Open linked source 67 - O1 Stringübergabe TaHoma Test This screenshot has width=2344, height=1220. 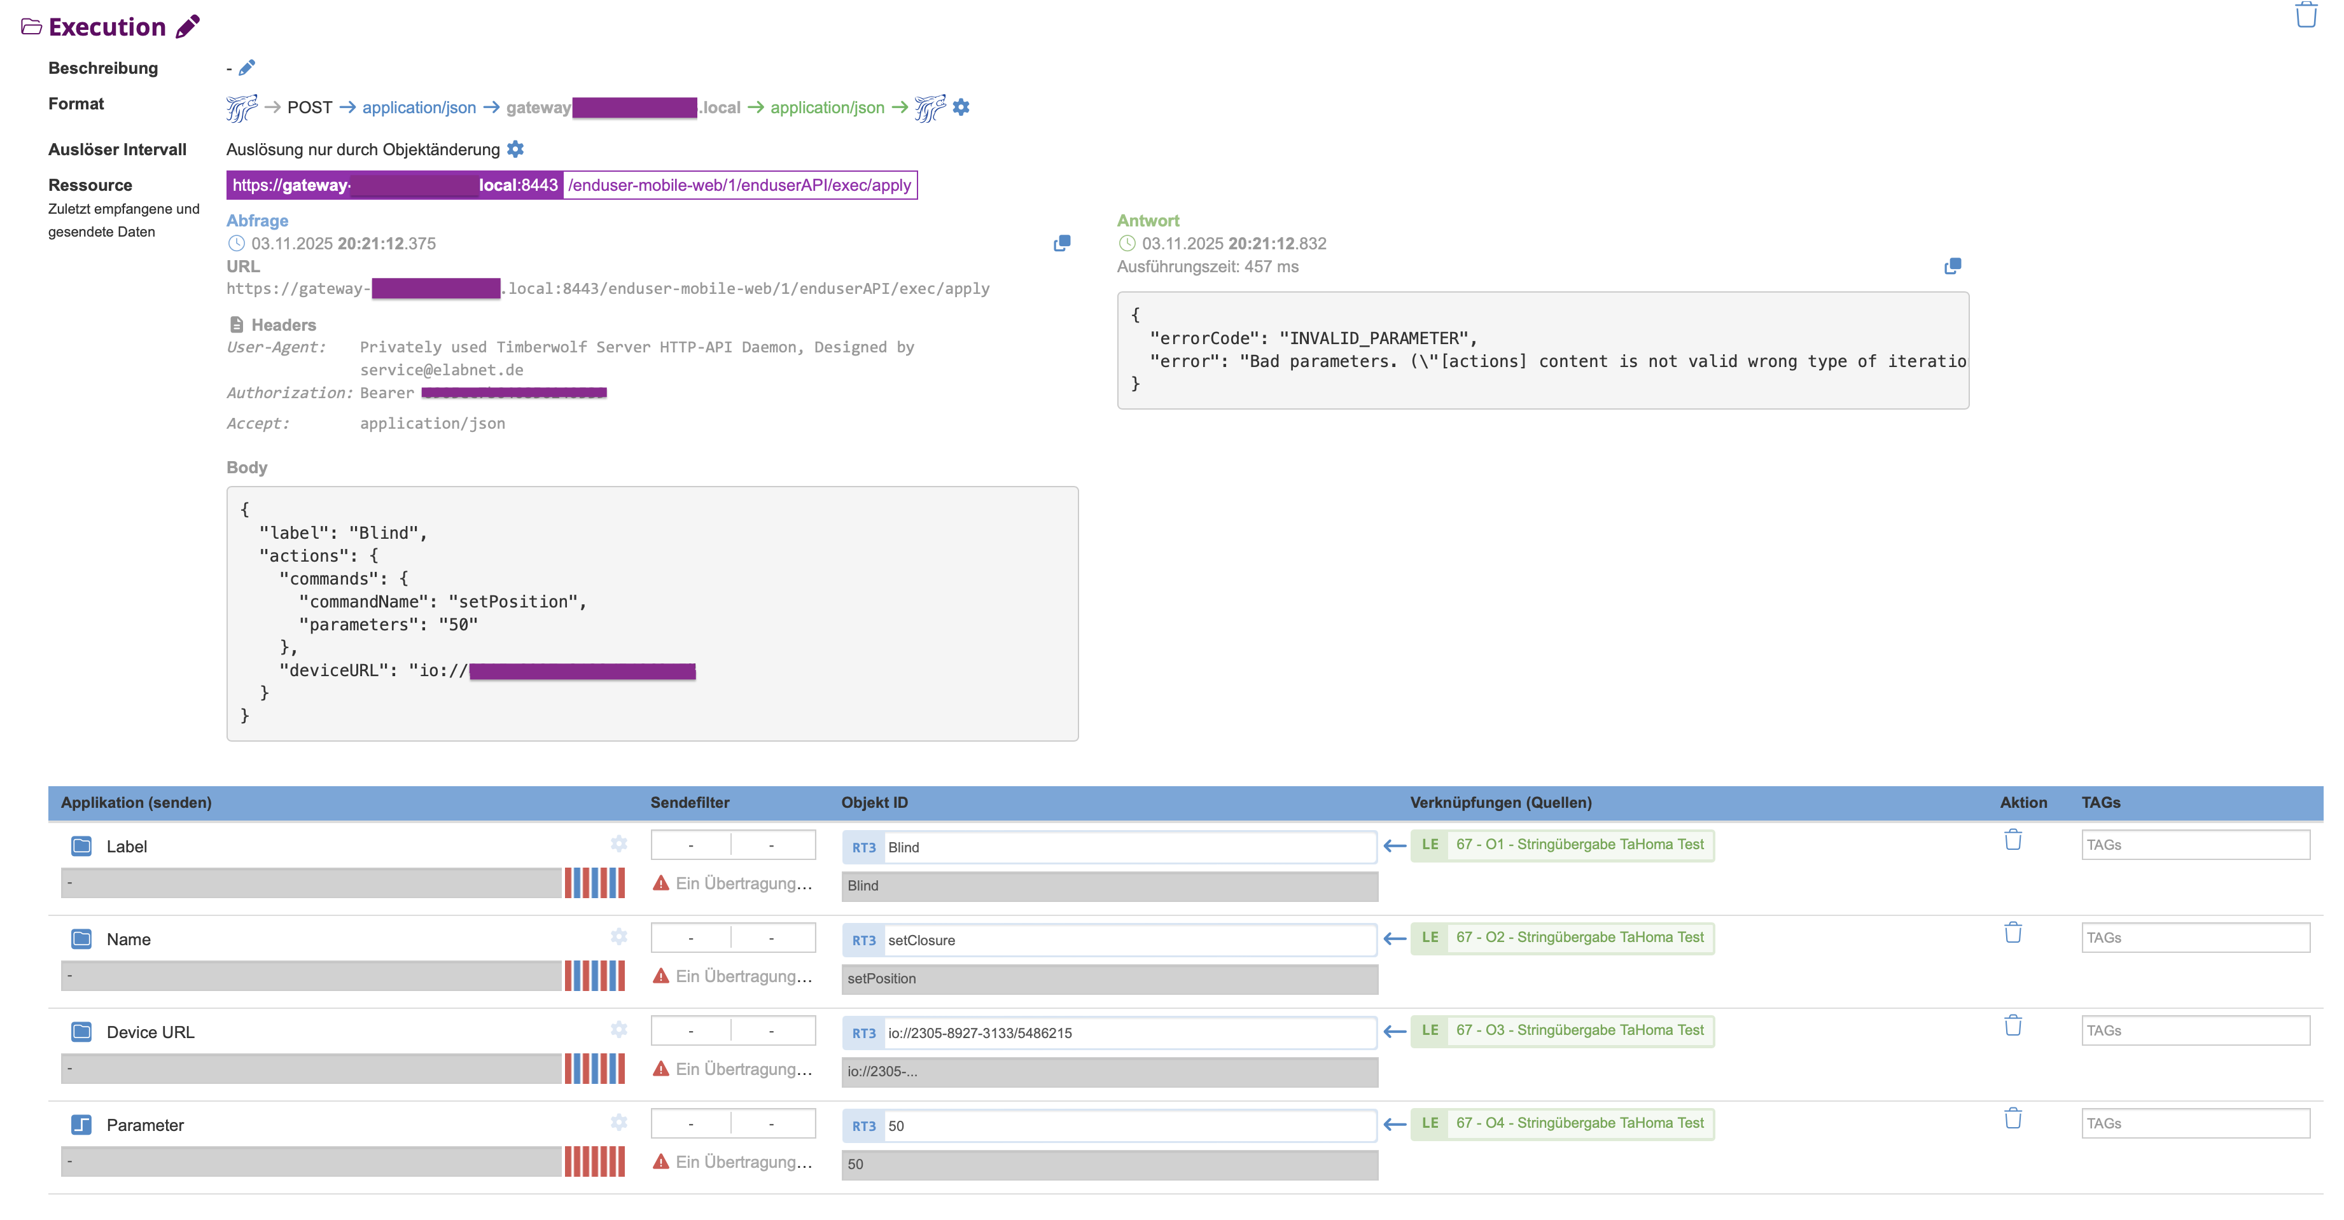click(x=1579, y=844)
